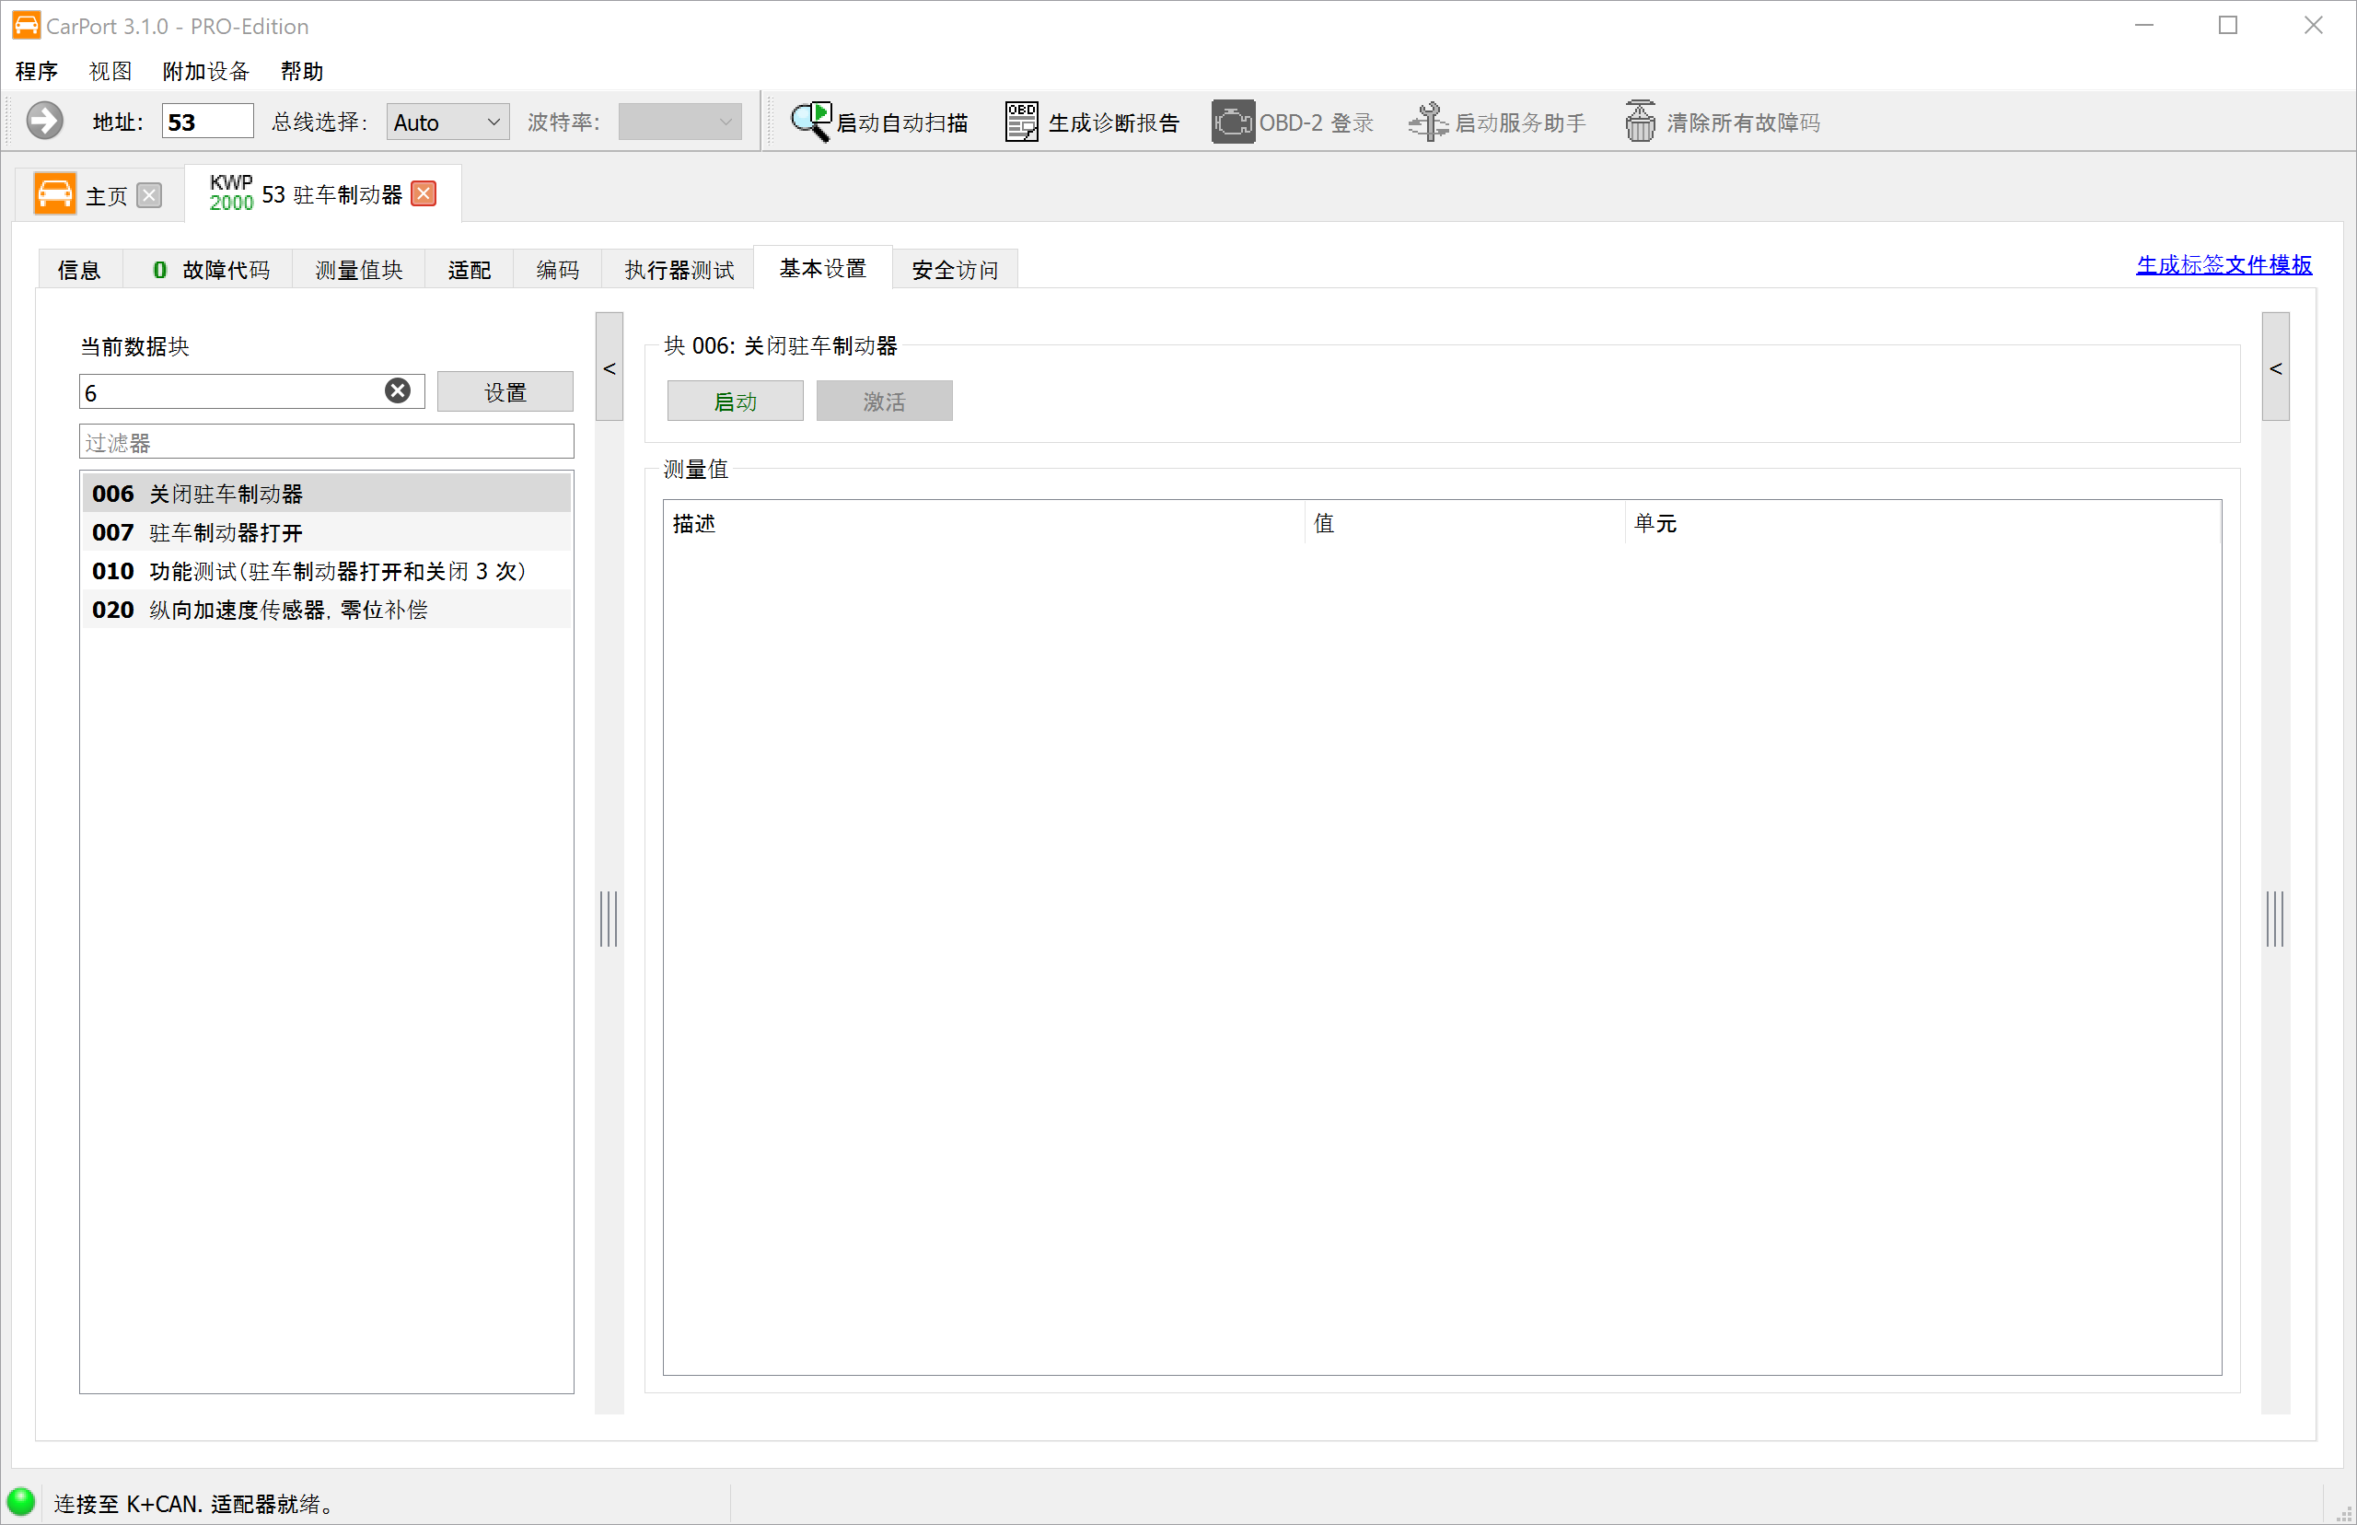This screenshot has height=1525, width=2357.
Task: Click the Service Assistant wrench icon
Action: (x=1428, y=121)
